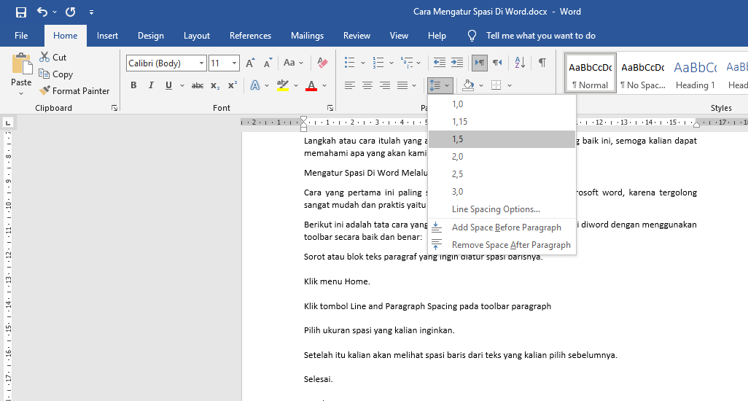Choose Add Space Before Paragraph
Screen dimensions: 748x401
502,227
